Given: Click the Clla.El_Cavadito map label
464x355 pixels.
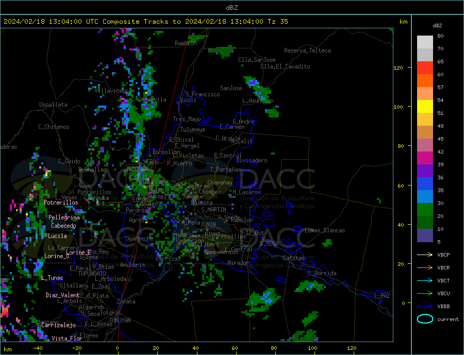Looking at the screenshot, I should pos(285,66).
